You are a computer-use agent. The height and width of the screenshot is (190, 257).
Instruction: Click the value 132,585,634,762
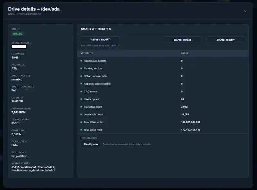(x=191, y=122)
